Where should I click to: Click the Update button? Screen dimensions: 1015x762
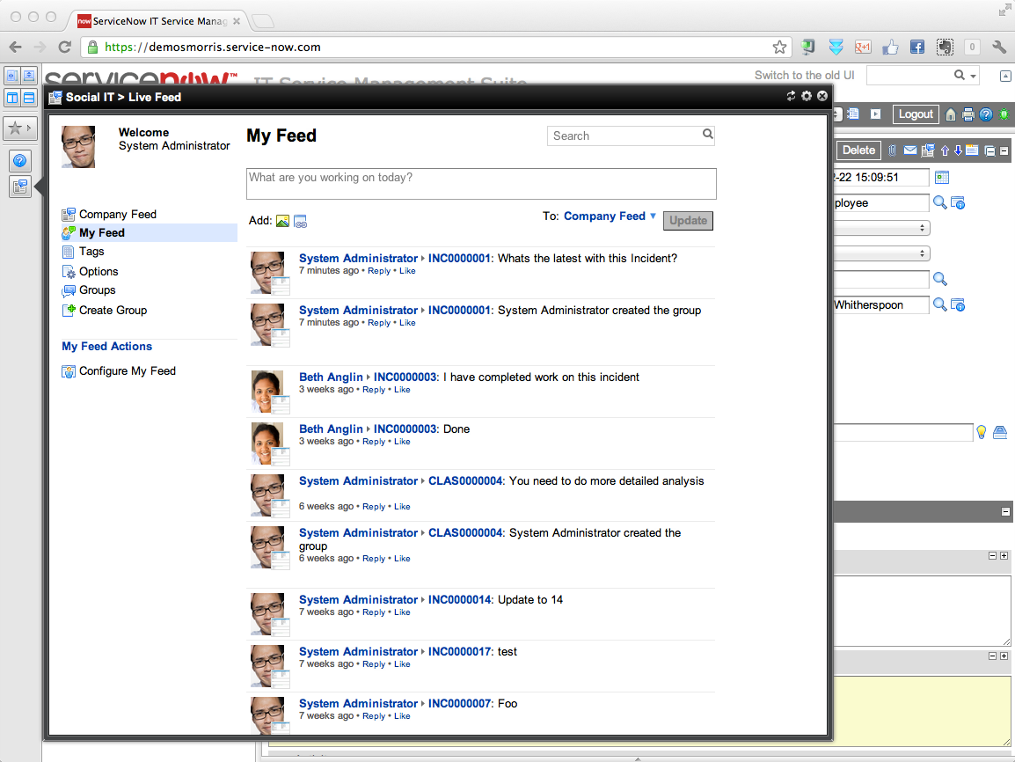coord(688,221)
